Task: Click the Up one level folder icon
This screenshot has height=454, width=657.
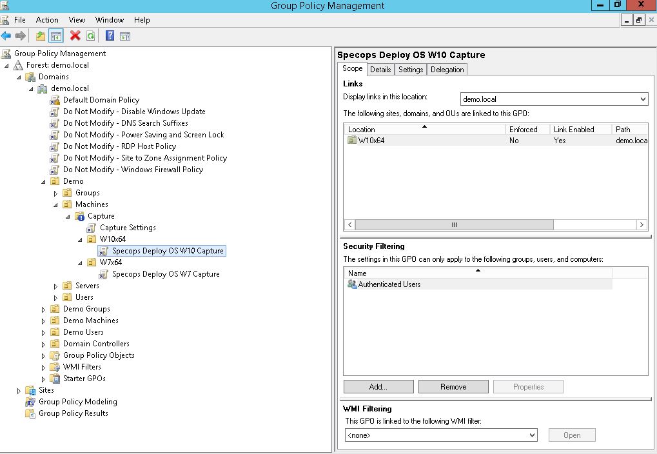Action: pos(40,36)
